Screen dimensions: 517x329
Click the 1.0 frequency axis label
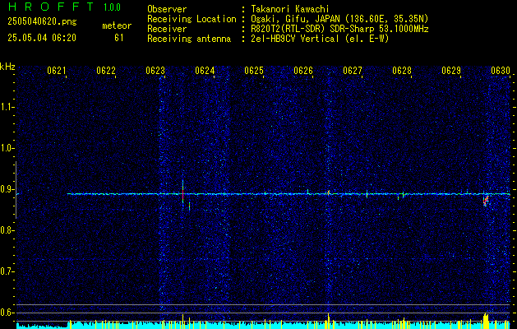[x=7, y=149]
